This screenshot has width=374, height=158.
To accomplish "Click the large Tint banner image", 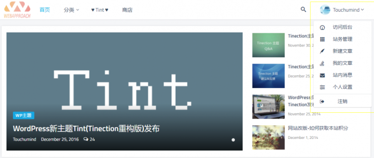I will click(x=125, y=91).
